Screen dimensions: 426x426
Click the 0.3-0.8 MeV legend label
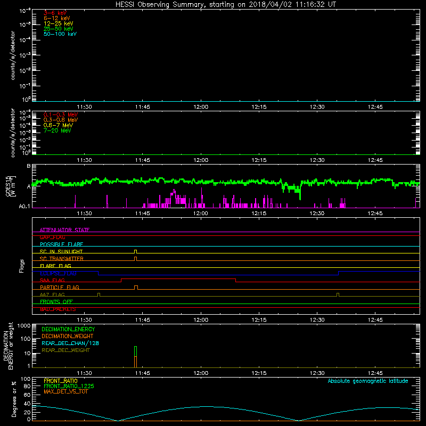[61, 120]
